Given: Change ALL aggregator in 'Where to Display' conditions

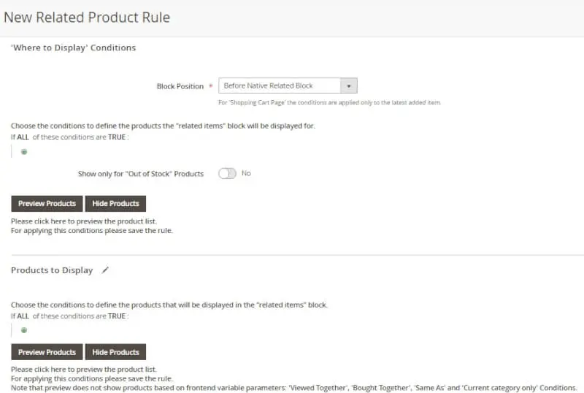Looking at the screenshot, I should [x=23, y=137].
